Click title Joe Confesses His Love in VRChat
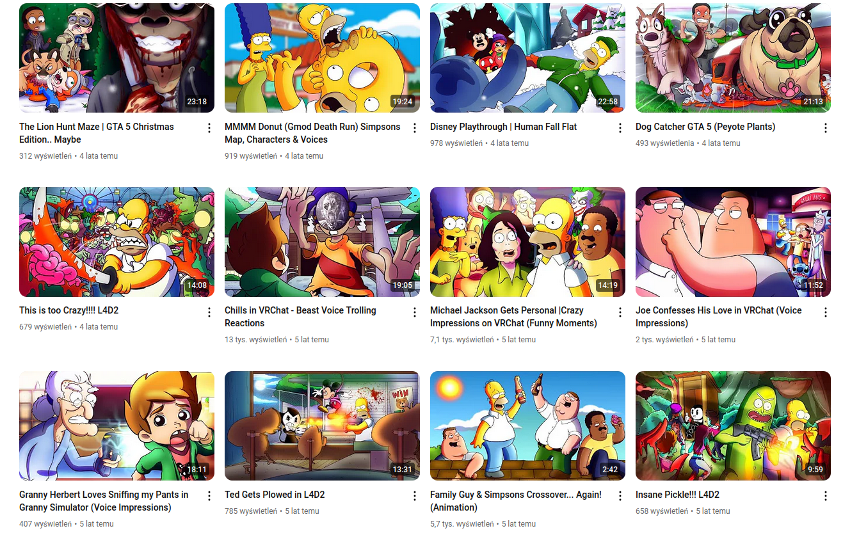843x533 pixels. (x=718, y=317)
